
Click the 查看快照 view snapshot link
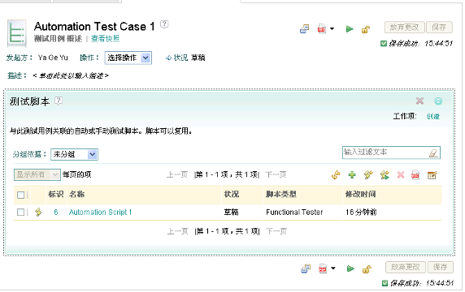click(106, 38)
